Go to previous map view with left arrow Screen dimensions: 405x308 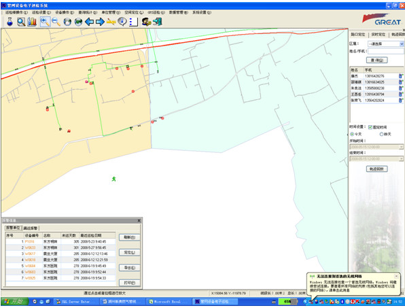(90, 22)
